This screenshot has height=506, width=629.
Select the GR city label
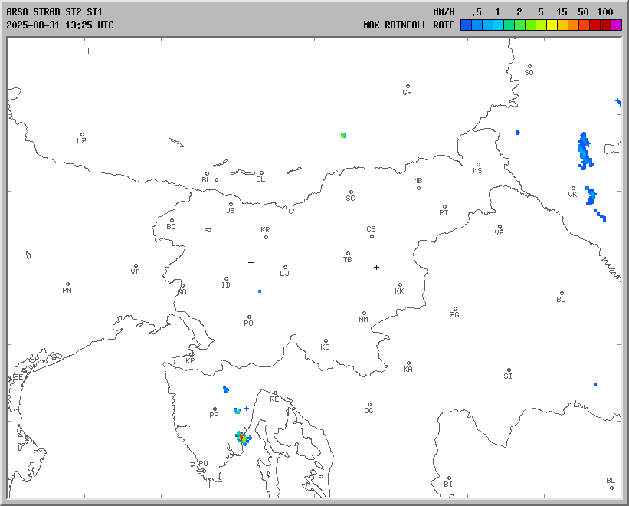click(x=407, y=93)
